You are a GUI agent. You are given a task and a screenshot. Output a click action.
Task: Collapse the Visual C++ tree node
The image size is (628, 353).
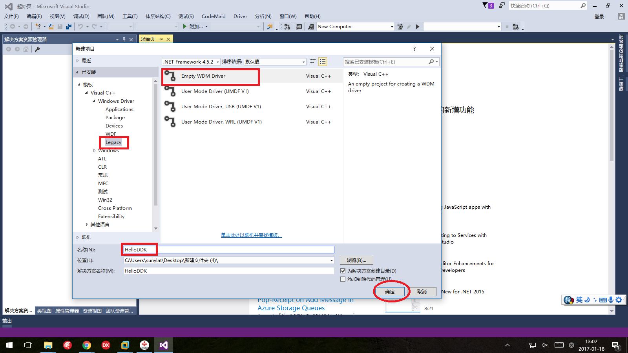point(87,93)
